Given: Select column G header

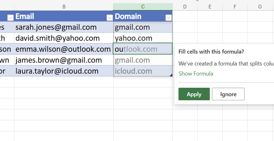Looking at the screenshot, I should point(260,7).
